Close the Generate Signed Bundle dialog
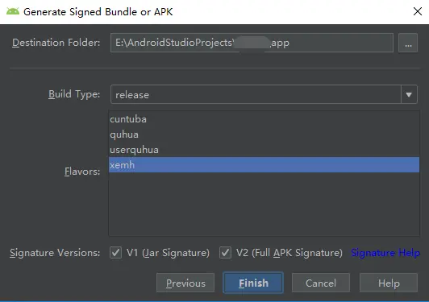Image resolution: width=429 pixels, height=302 pixels. click(418, 11)
